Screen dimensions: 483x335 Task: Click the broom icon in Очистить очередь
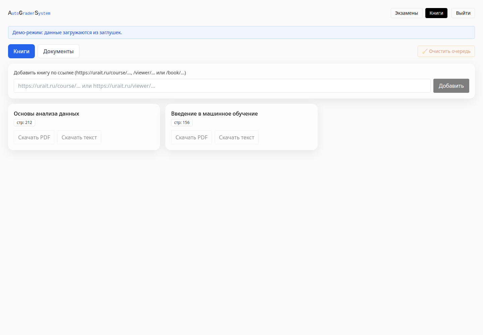point(425,51)
